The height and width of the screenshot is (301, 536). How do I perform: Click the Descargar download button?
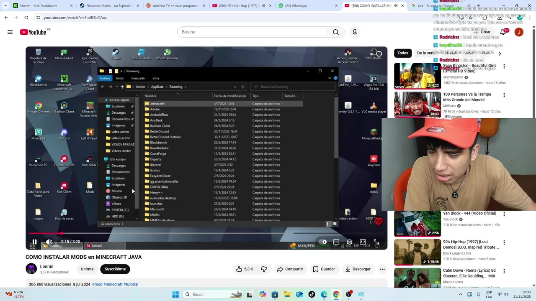tap(358, 269)
